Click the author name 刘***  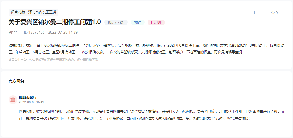click(x=13, y=32)
